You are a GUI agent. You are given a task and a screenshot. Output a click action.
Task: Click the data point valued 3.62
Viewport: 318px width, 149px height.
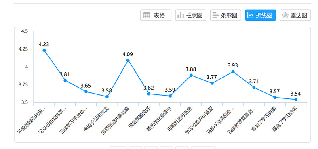click(149, 94)
